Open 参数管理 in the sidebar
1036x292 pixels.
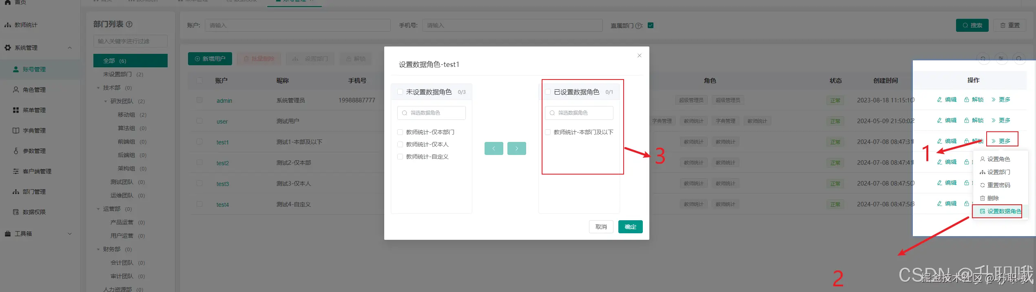click(34, 151)
